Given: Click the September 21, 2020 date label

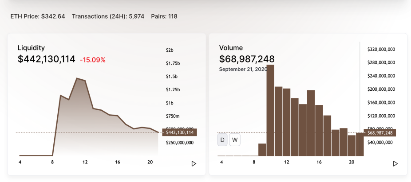Looking at the screenshot, I should pos(243,69).
